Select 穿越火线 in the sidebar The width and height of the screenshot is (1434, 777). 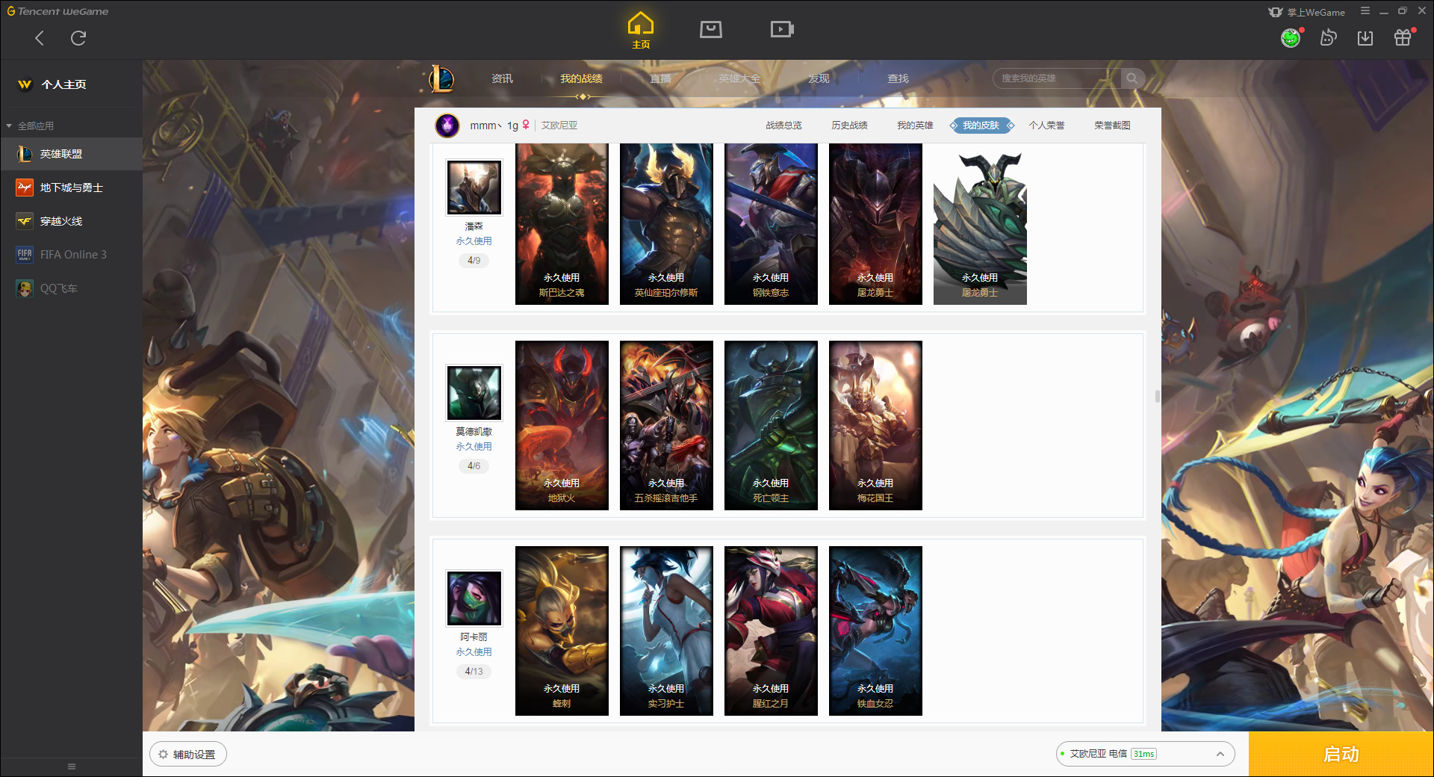pyautogui.click(x=71, y=221)
